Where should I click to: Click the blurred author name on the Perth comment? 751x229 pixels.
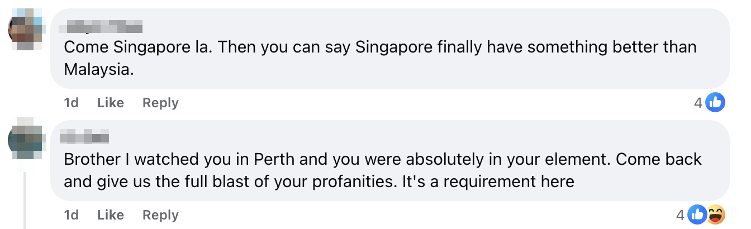point(84,137)
